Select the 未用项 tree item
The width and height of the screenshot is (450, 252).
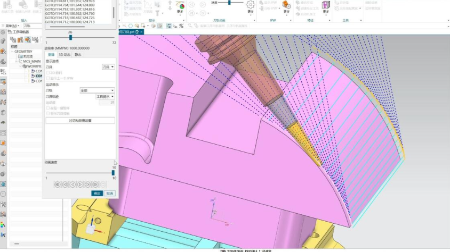click(x=26, y=57)
